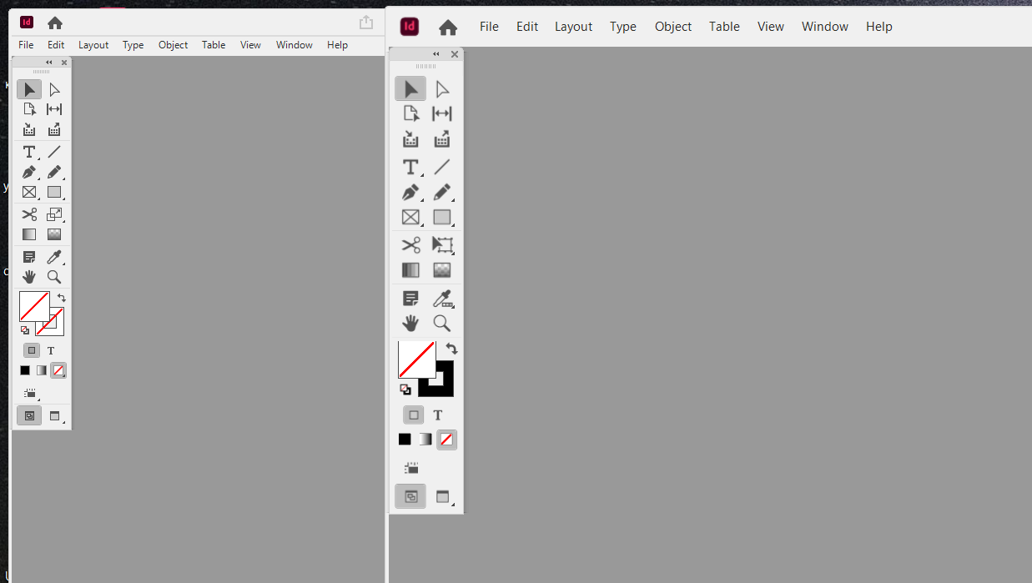Toggle Formatting Affects Text in the left window

[x=51, y=350]
